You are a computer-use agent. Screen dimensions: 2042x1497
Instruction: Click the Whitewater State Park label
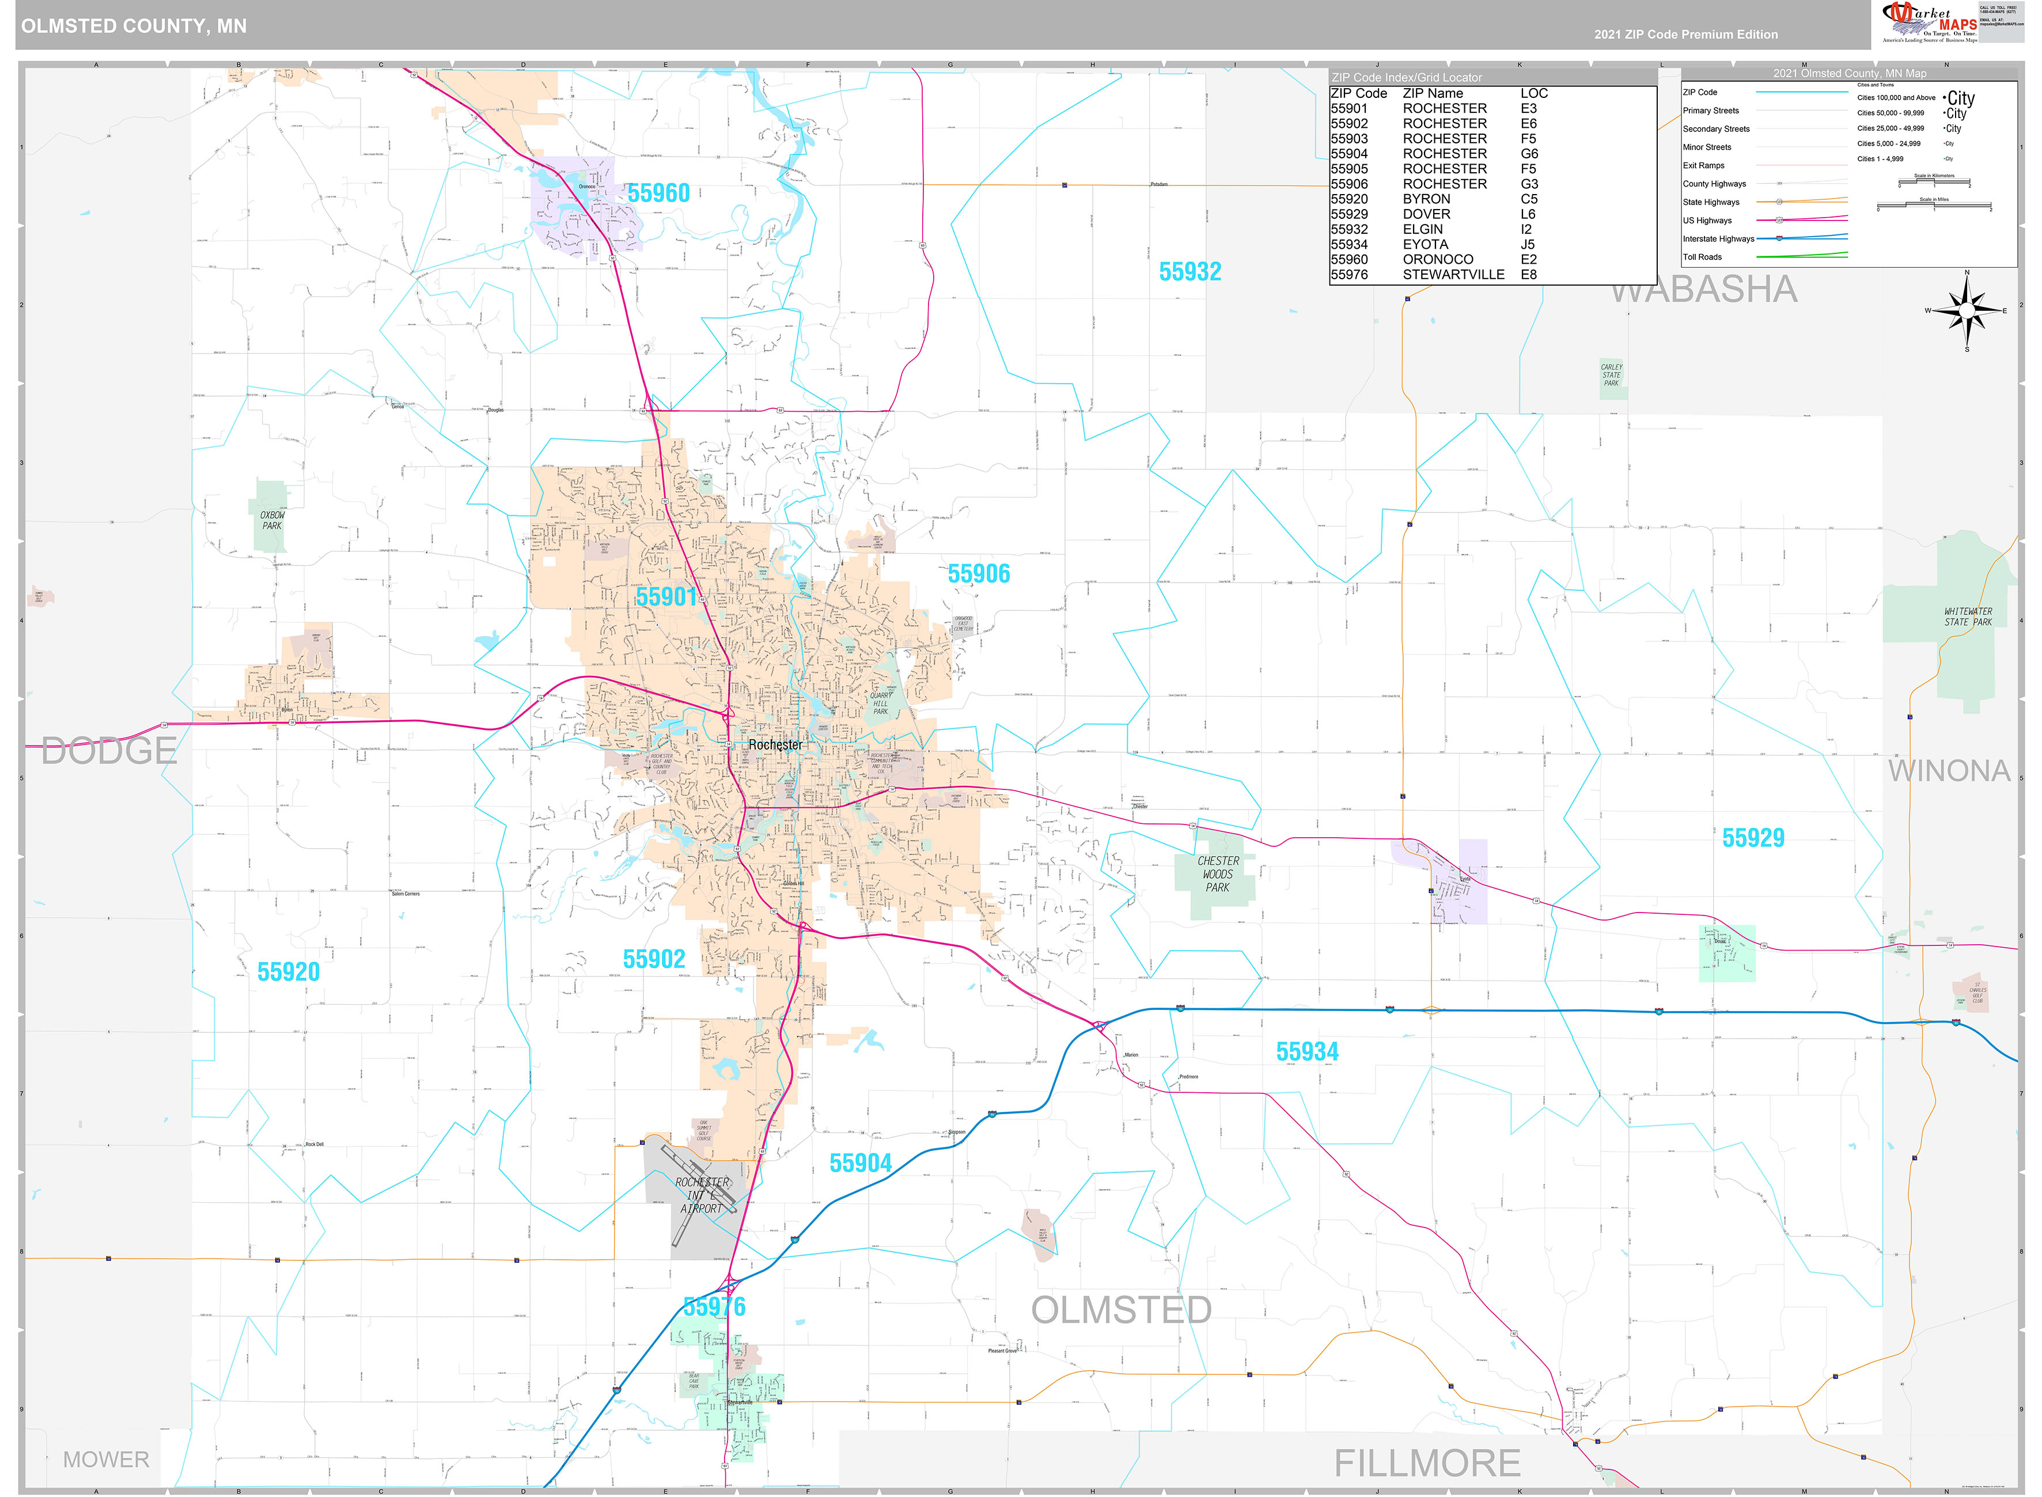point(1968,617)
